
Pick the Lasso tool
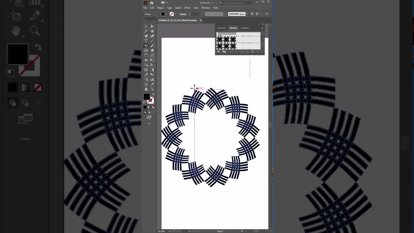152,31
